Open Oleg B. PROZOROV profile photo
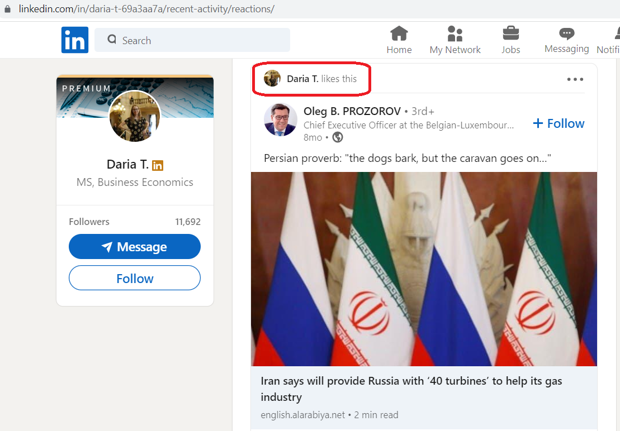Viewport: 620px width, 431px height. [x=280, y=119]
